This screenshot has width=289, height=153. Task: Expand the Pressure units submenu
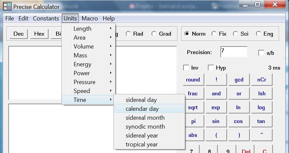(88, 82)
